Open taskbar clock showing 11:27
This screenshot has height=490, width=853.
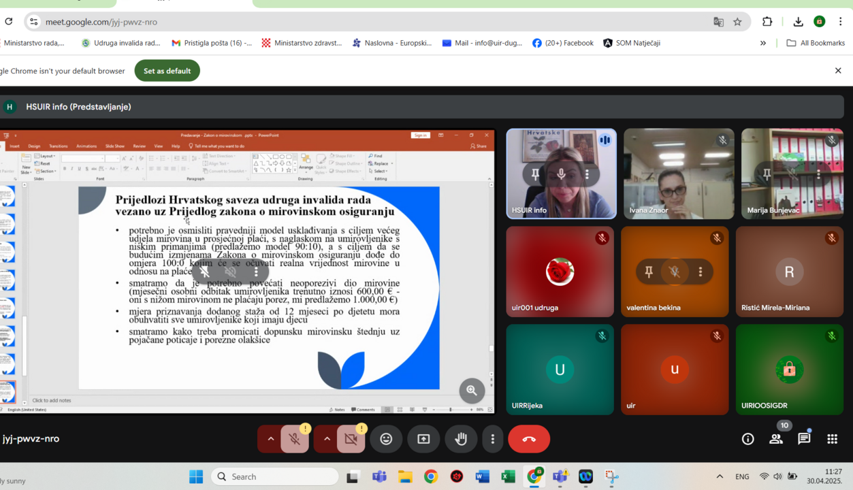824,476
